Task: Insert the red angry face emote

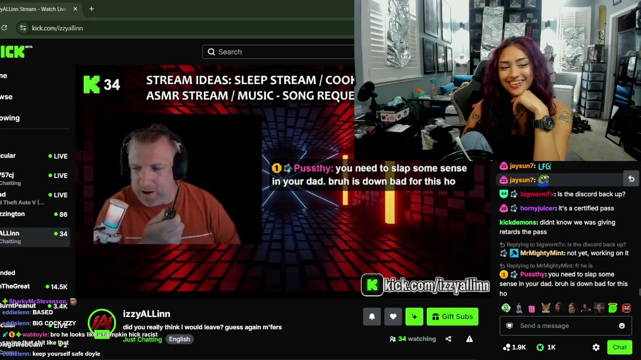Action: (626, 308)
